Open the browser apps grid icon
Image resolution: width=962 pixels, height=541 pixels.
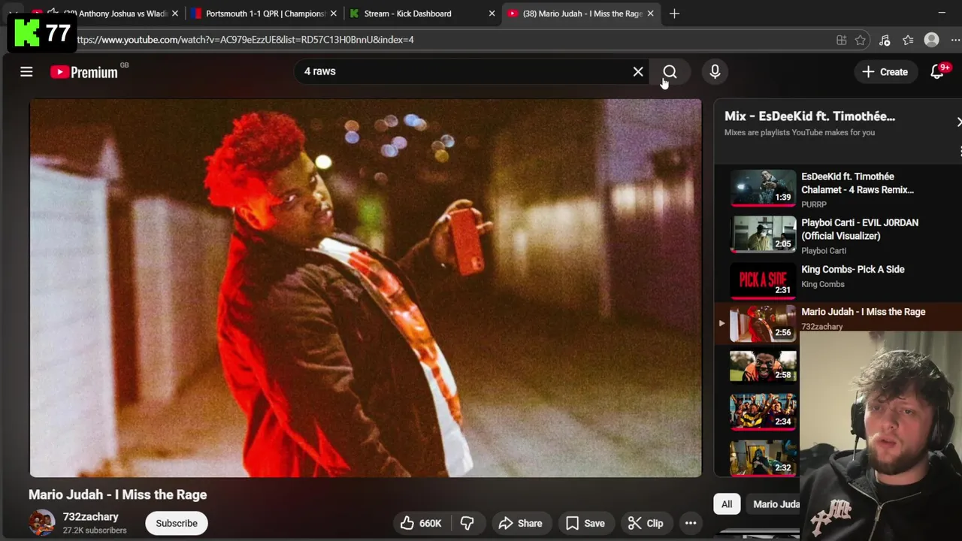[x=841, y=40]
